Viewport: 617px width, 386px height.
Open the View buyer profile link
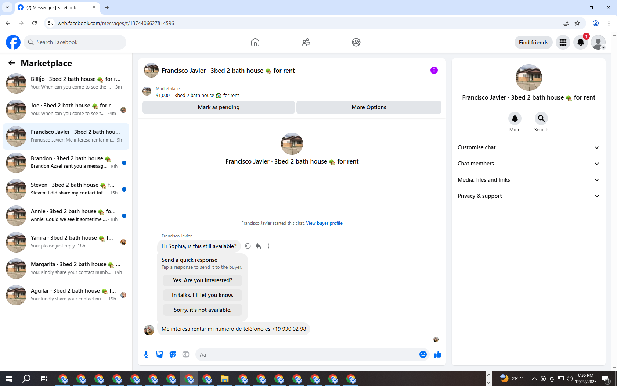coord(324,223)
